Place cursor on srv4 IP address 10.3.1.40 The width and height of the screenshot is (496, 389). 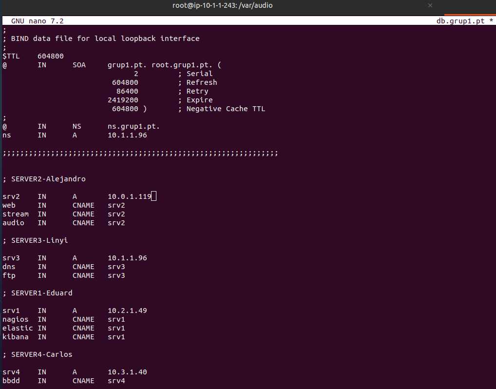(x=127, y=372)
